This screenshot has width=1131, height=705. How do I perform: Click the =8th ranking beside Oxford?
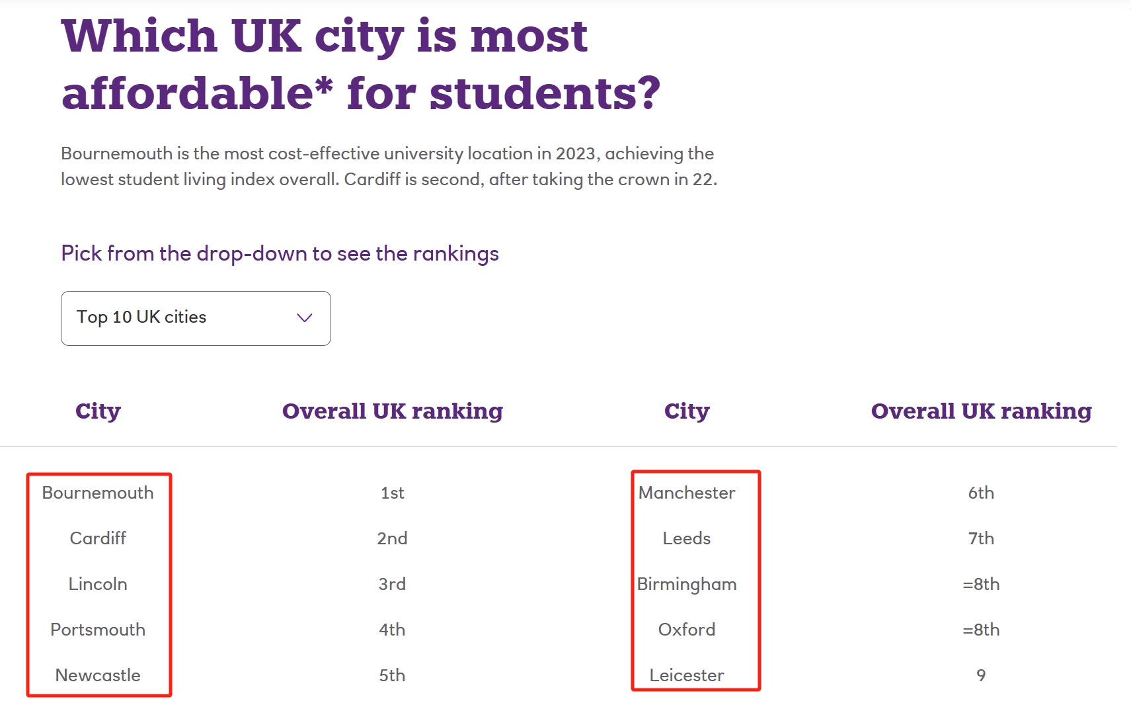tap(981, 629)
